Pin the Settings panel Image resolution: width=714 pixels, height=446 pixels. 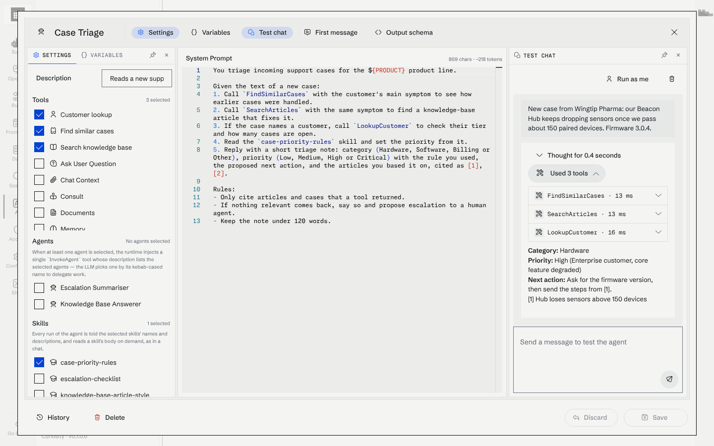[x=153, y=55]
